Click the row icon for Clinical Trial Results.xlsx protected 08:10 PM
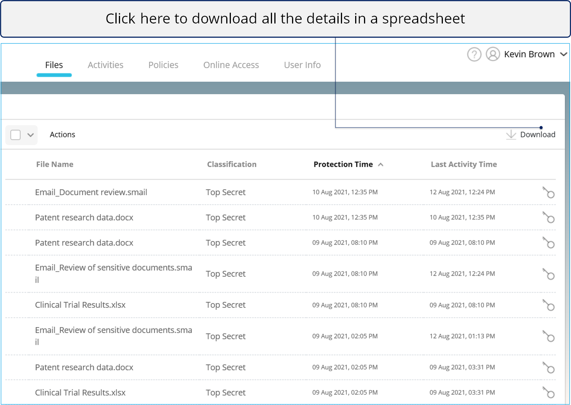The width and height of the screenshot is (571, 405). pyautogui.click(x=548, y=305)
